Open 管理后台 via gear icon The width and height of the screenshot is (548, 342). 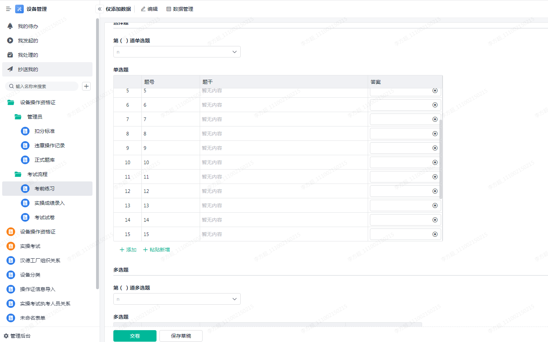point(6,336)
